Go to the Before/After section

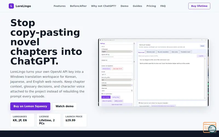tap(78, 6)
